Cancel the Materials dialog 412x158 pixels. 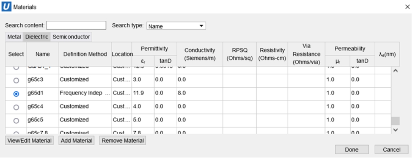(x=391, y=150)
